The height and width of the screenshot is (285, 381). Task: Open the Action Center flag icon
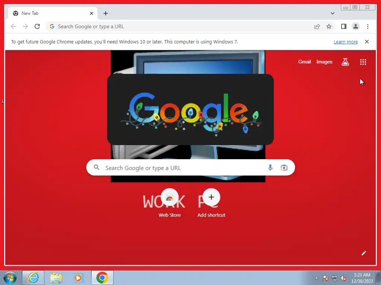325,278
